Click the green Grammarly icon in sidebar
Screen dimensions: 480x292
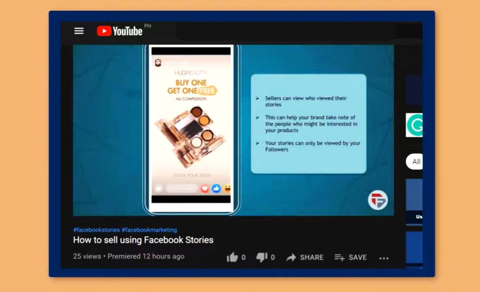[x=414, y=125]
